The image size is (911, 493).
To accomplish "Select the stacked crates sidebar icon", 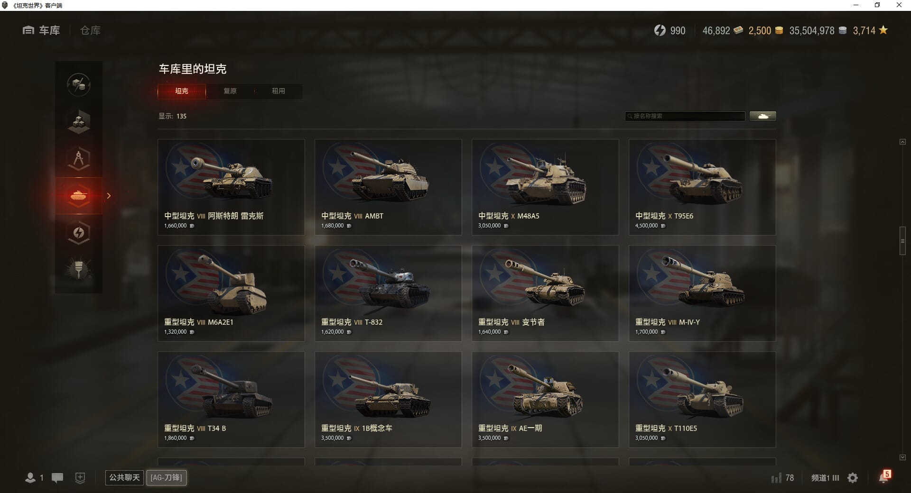I will (x=79, y=122).
